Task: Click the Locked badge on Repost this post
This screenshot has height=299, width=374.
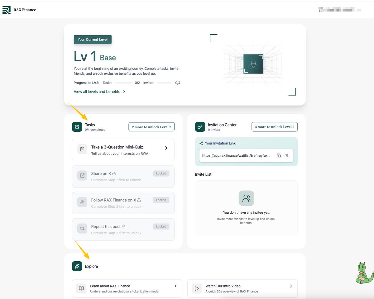Action: point(161,226)
